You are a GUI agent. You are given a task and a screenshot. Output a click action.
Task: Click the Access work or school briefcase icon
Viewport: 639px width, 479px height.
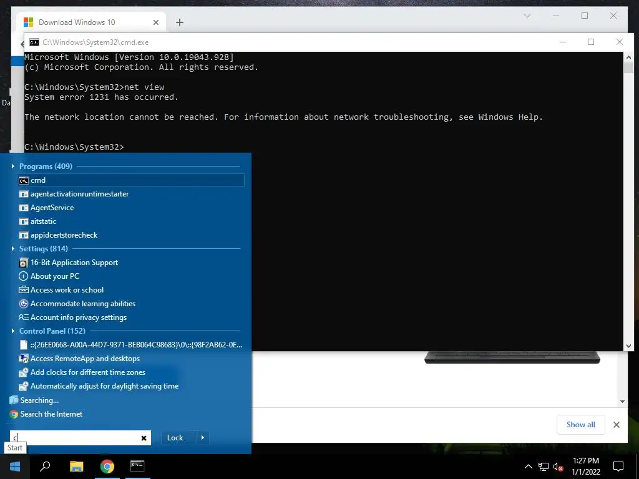click(x=24, y=290)
